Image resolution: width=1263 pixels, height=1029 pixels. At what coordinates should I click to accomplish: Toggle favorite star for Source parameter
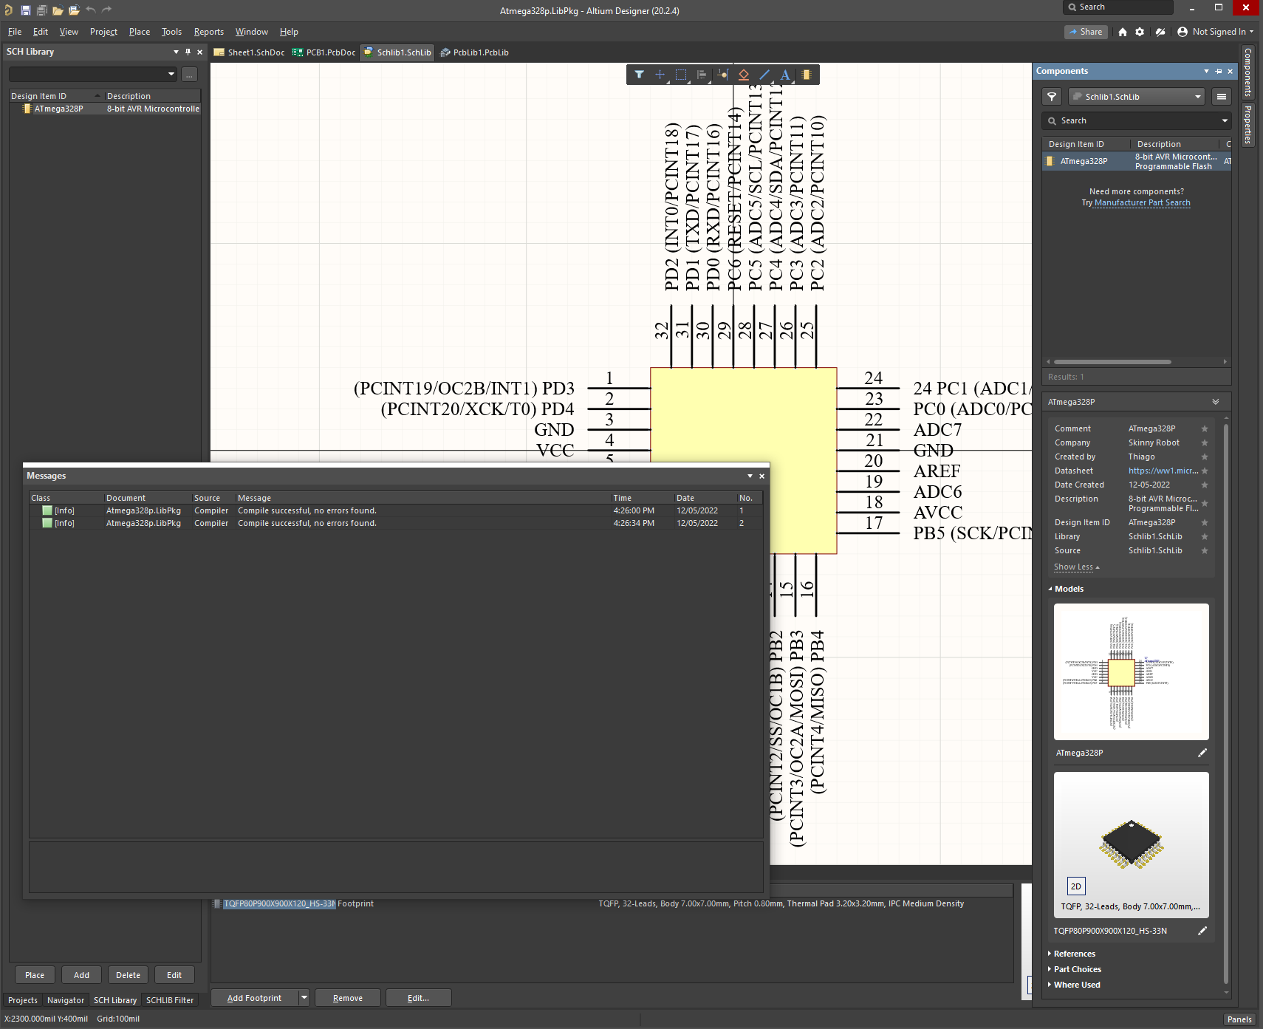coord(1205,550)
